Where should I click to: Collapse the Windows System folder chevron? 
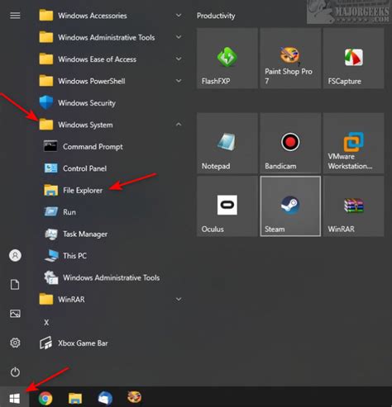coord(179,125)
